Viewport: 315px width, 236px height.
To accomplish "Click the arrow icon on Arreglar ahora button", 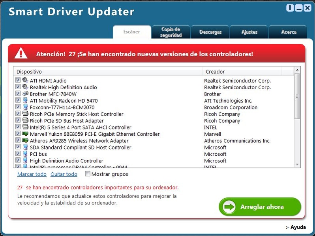I will coord(229,206).
